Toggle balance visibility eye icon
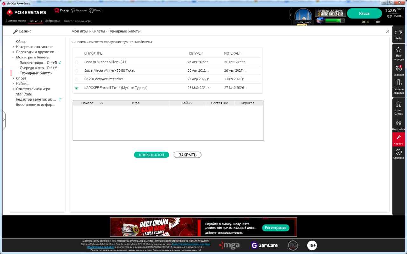407x254 pixels. point(378,22)
